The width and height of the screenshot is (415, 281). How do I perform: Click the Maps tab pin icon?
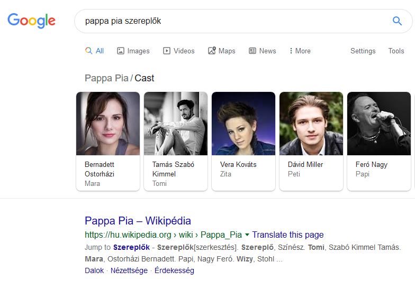pos(212,51)
